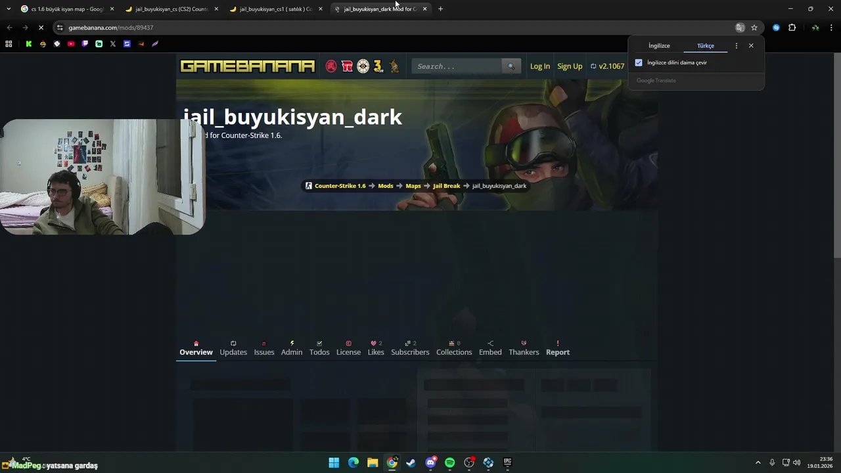Open the apps grid bookmark

click(x=9, y=44)
